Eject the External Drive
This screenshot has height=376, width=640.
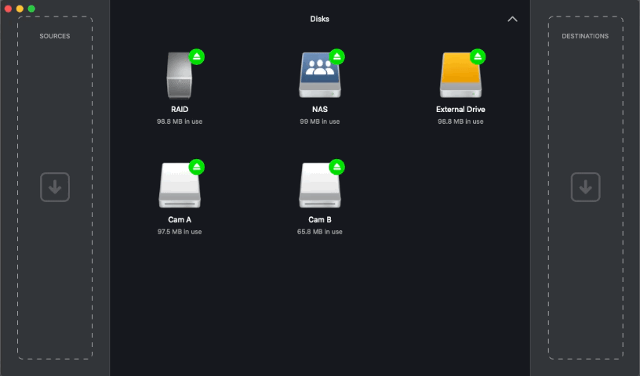(x=478, y=56)
